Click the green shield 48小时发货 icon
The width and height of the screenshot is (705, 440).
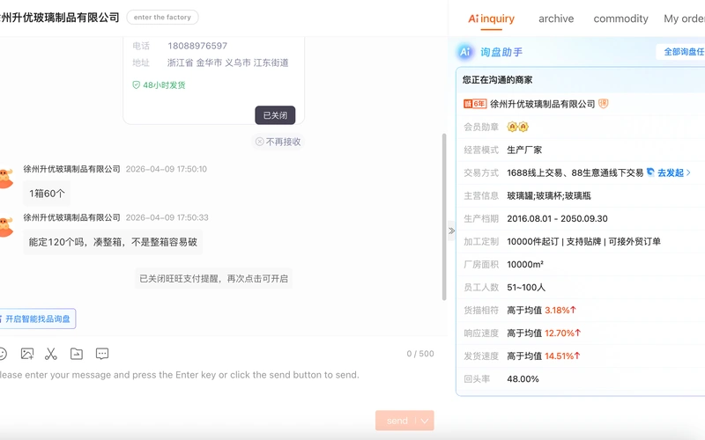pyautogui.click(x=137, y=84)
